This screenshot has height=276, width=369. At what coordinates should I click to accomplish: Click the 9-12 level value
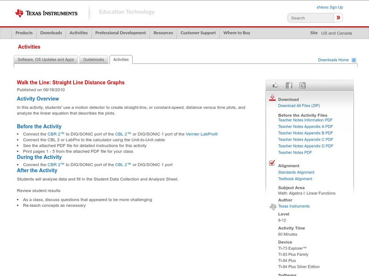(x=282, y=221)
